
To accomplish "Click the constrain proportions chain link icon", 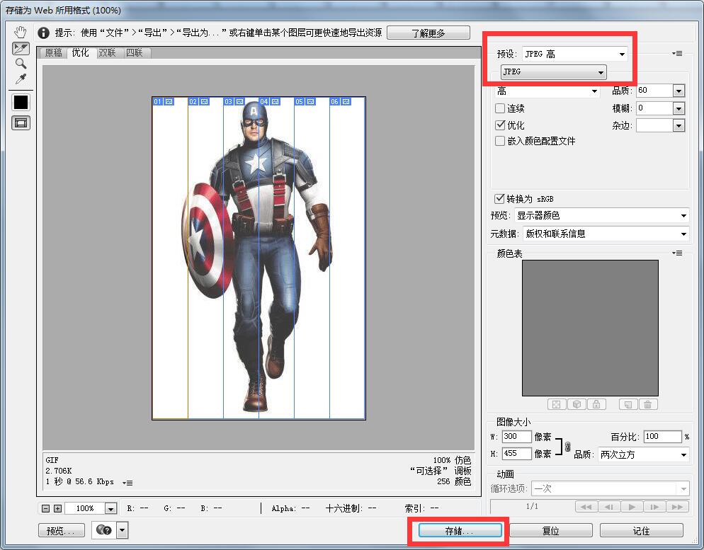I will tap(567, 446).
